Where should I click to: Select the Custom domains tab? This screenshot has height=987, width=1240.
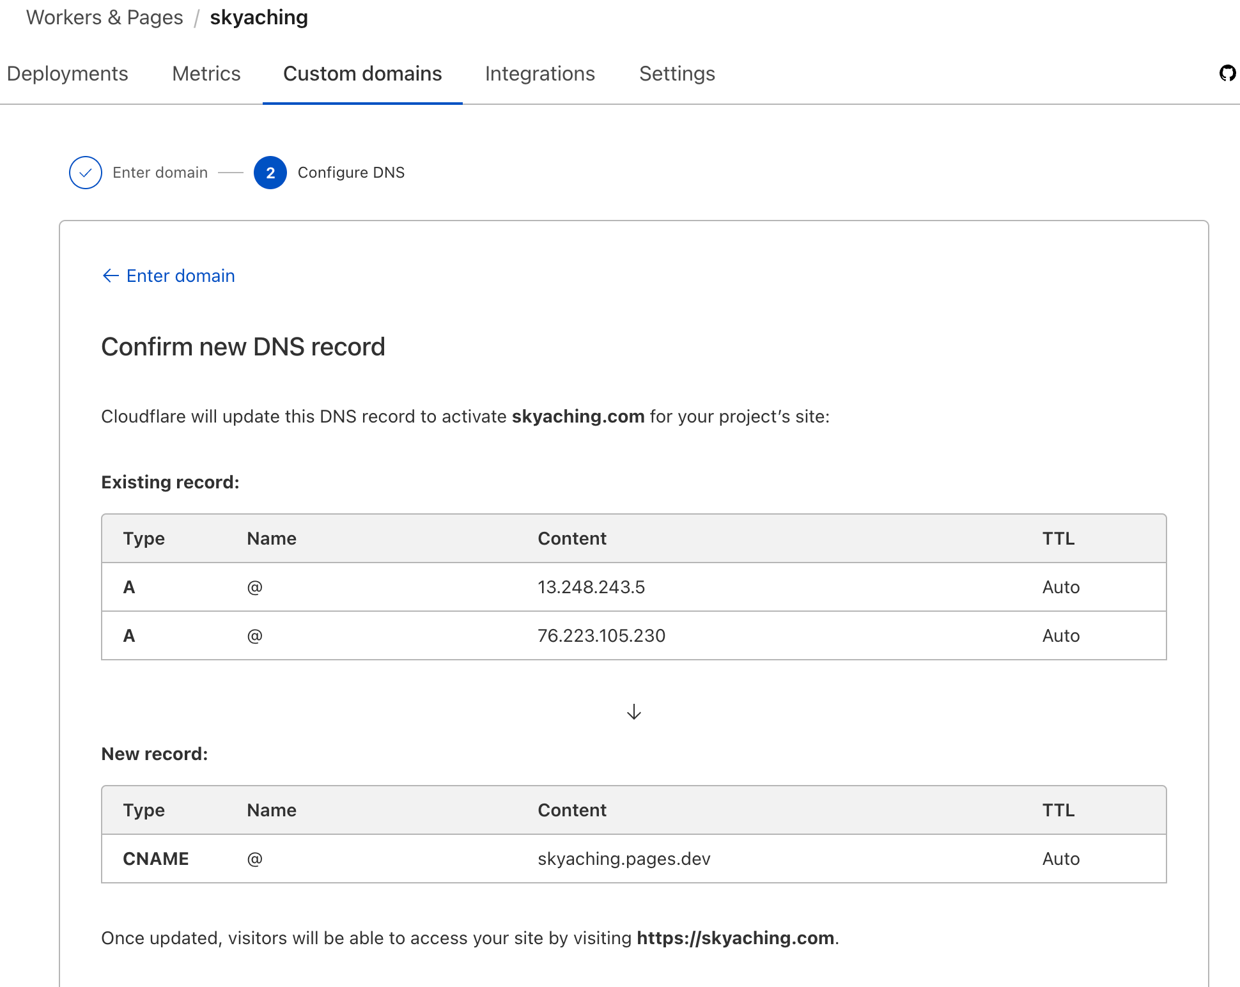click(x=362, y=74)
